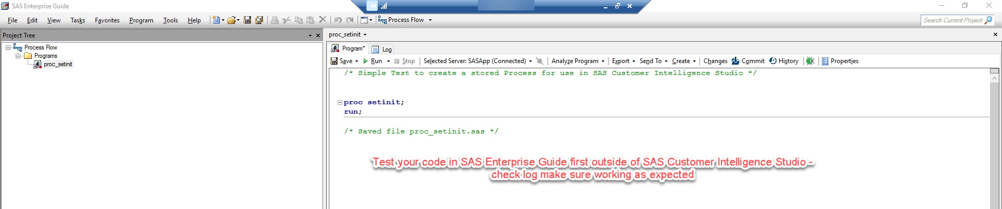Viewport: 1002px width, 209px height.
Task: Open the Export dropdown
Action: pyautogui.click(x=634, y=62)
